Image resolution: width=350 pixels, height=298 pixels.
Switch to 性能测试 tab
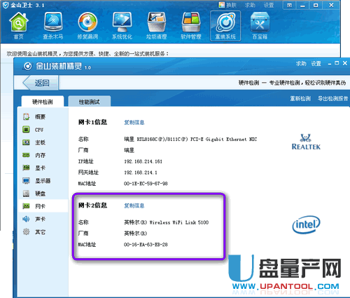pyautogui.click(x=89, y=102)
